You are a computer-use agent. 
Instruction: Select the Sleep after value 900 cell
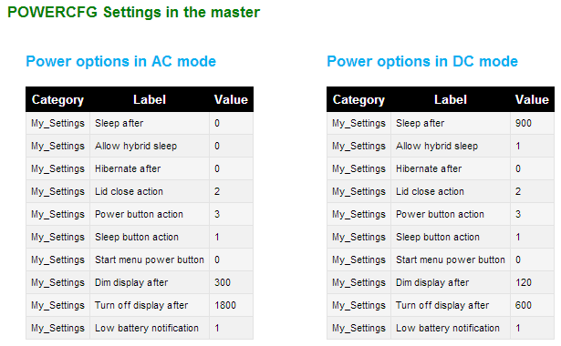pyautogui.click(x=532, y=123)
